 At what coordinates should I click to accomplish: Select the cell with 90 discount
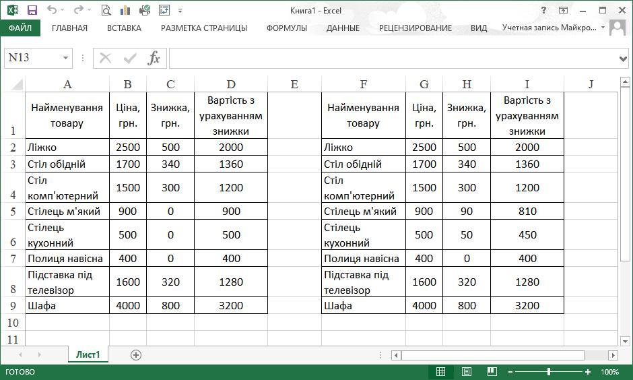(467, 211)
